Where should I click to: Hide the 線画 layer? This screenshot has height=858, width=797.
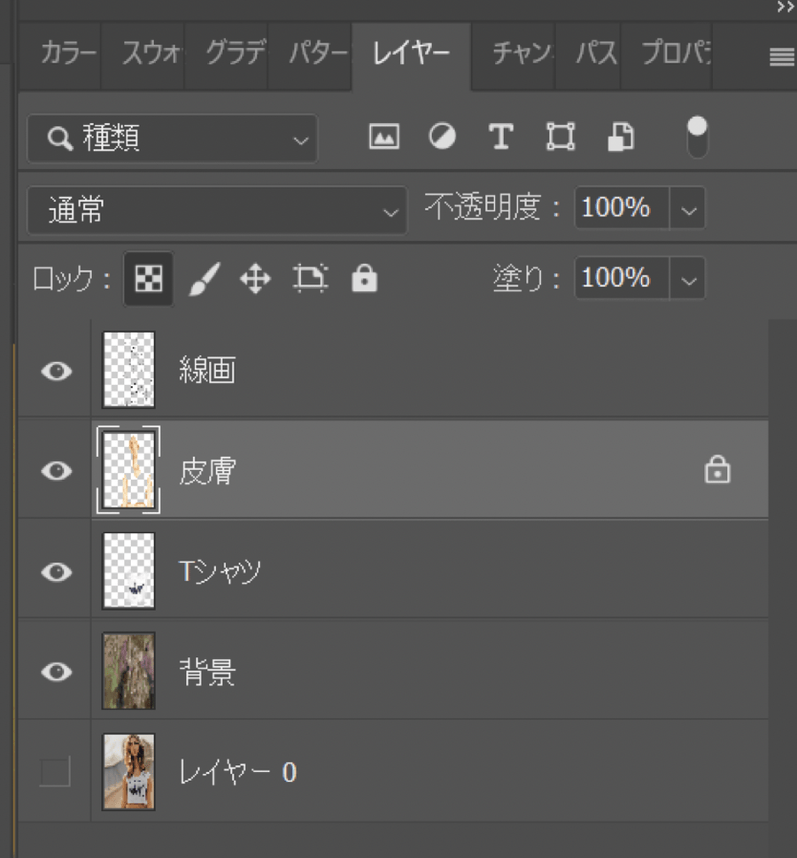57,371
